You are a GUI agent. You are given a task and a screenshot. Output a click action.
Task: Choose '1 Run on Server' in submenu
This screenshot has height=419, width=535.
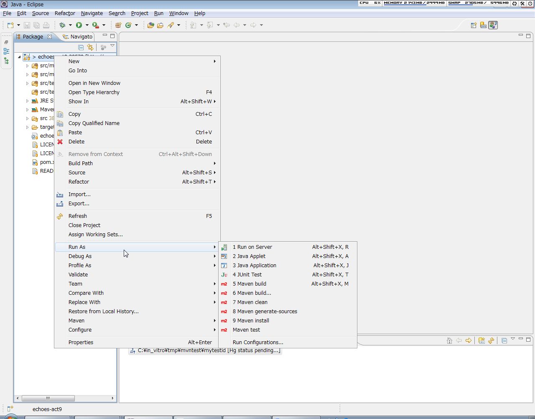pyautogui.click(x=288, y=247)
